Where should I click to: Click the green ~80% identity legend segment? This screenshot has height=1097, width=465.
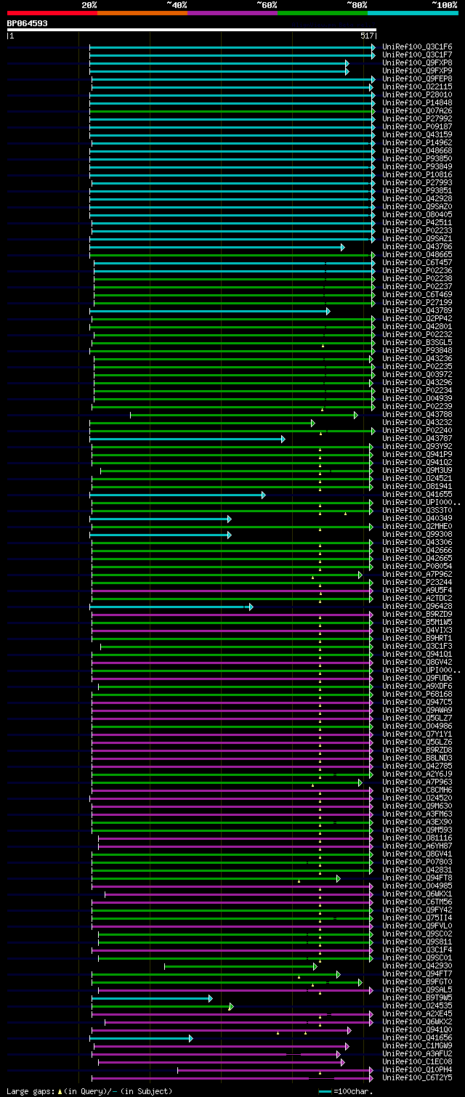(322, 12)
